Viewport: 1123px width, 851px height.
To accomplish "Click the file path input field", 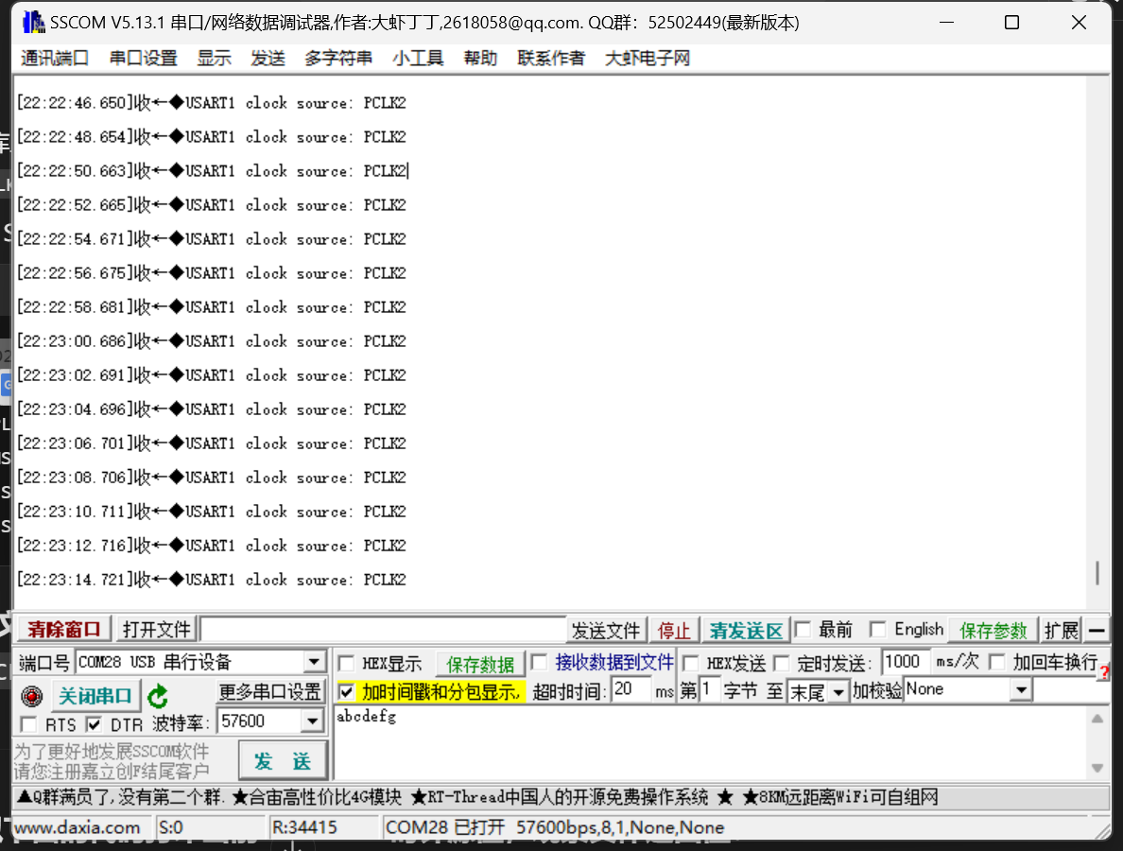I will (x=383, y=630).
